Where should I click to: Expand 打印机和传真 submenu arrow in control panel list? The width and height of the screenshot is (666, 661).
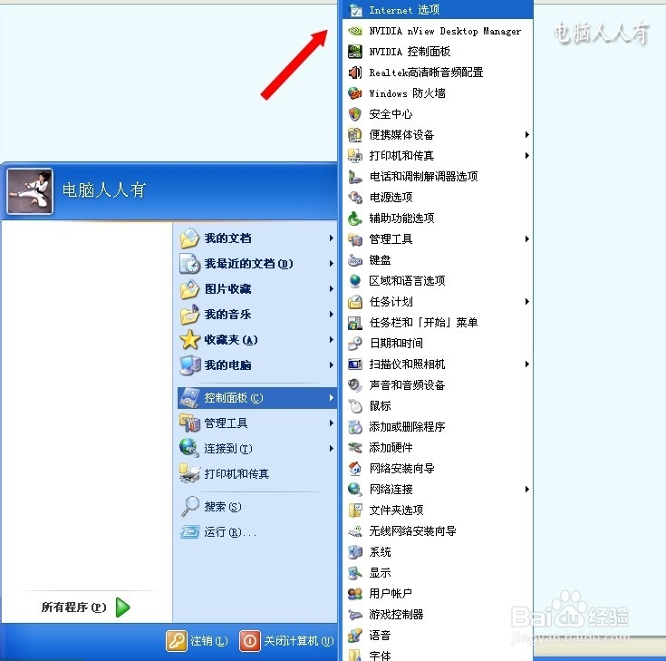526,156
